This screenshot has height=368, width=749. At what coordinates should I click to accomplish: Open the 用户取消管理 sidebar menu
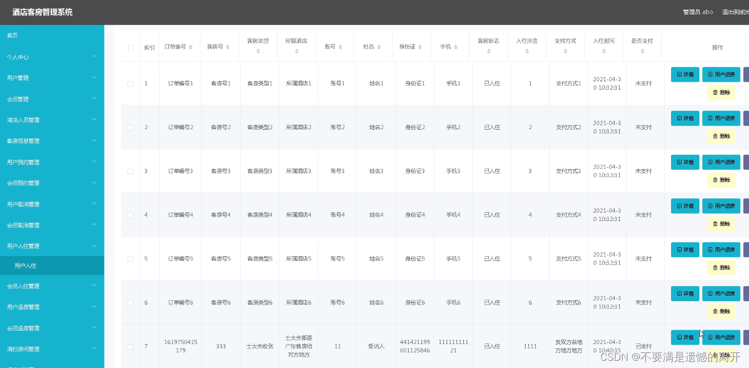(x=52, y=204)
